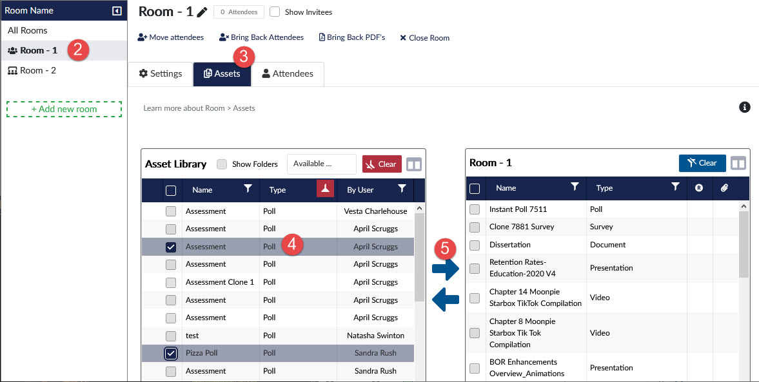The image size is (759, 382).
Task: Toggle column layout in Room - 1 panel
Action: tap(738, 164)
